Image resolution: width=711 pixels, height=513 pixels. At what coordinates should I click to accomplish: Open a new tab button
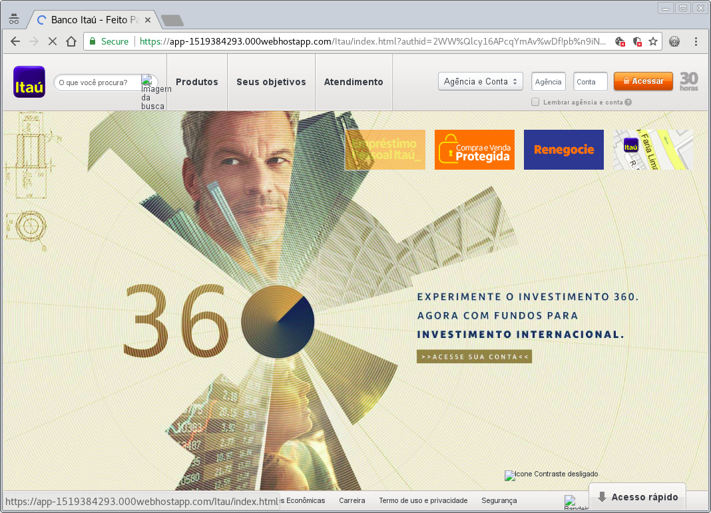click(x=172, y=21)
